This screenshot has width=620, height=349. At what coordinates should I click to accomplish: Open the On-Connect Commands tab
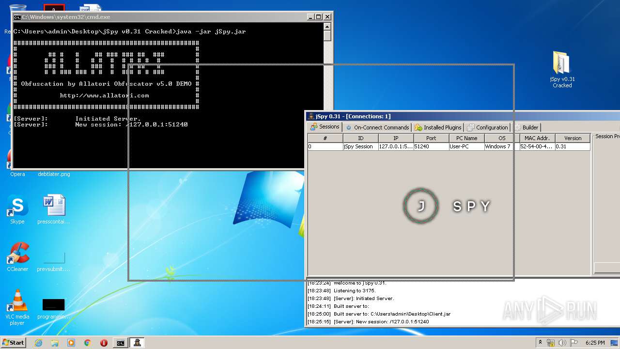[377, 127]
